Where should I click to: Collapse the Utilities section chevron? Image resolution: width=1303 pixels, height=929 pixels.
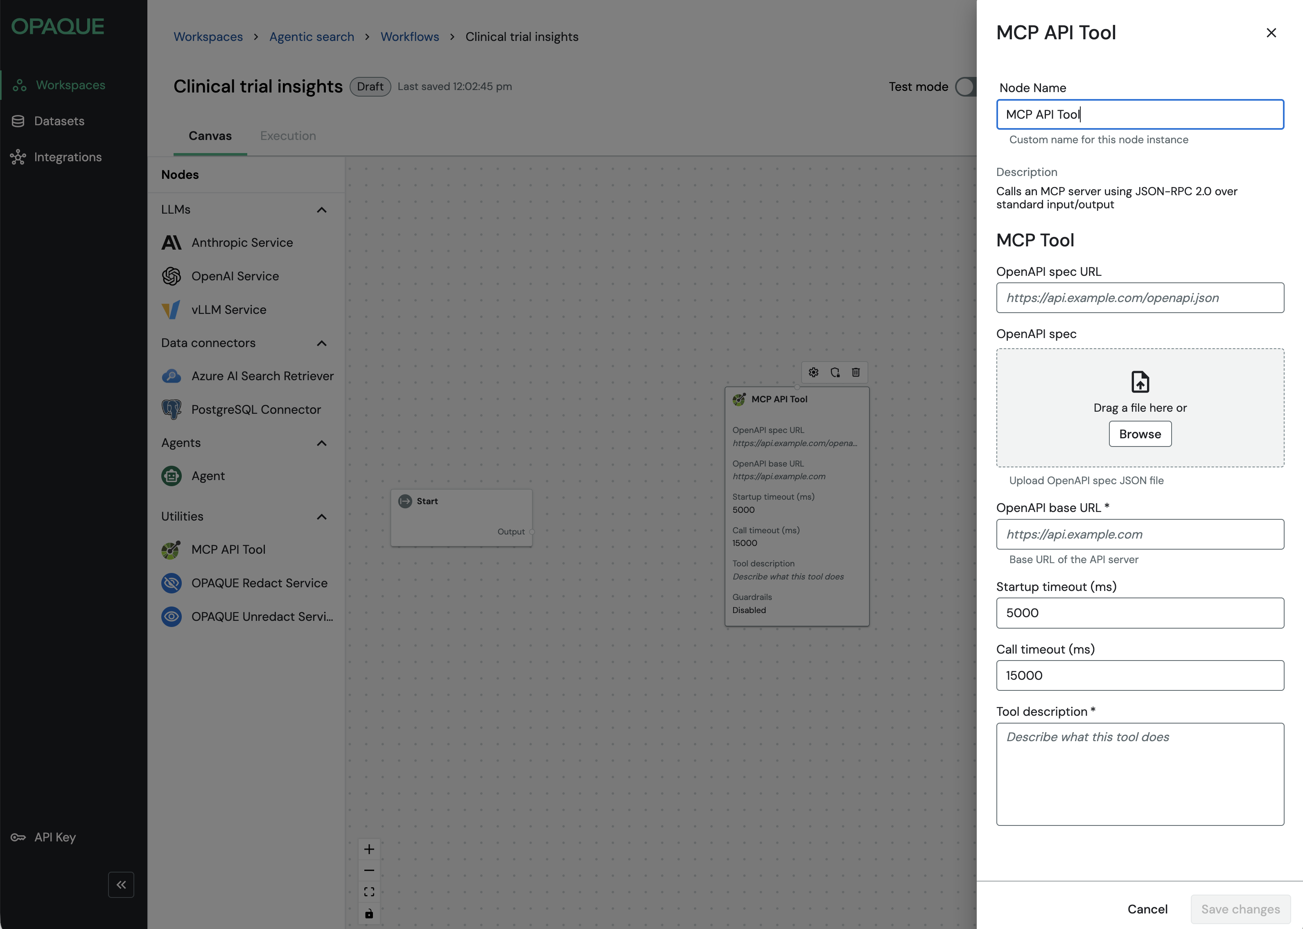tap(322, 516)
